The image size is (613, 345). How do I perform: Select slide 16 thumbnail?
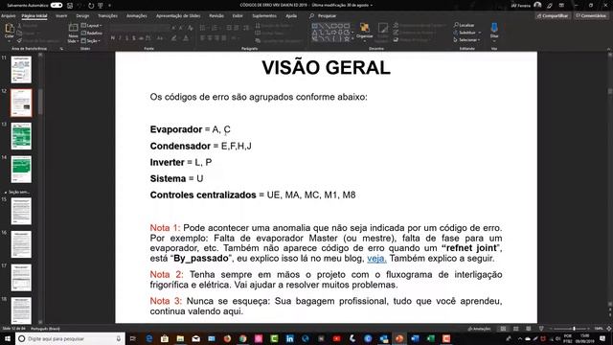click(21, 244)
